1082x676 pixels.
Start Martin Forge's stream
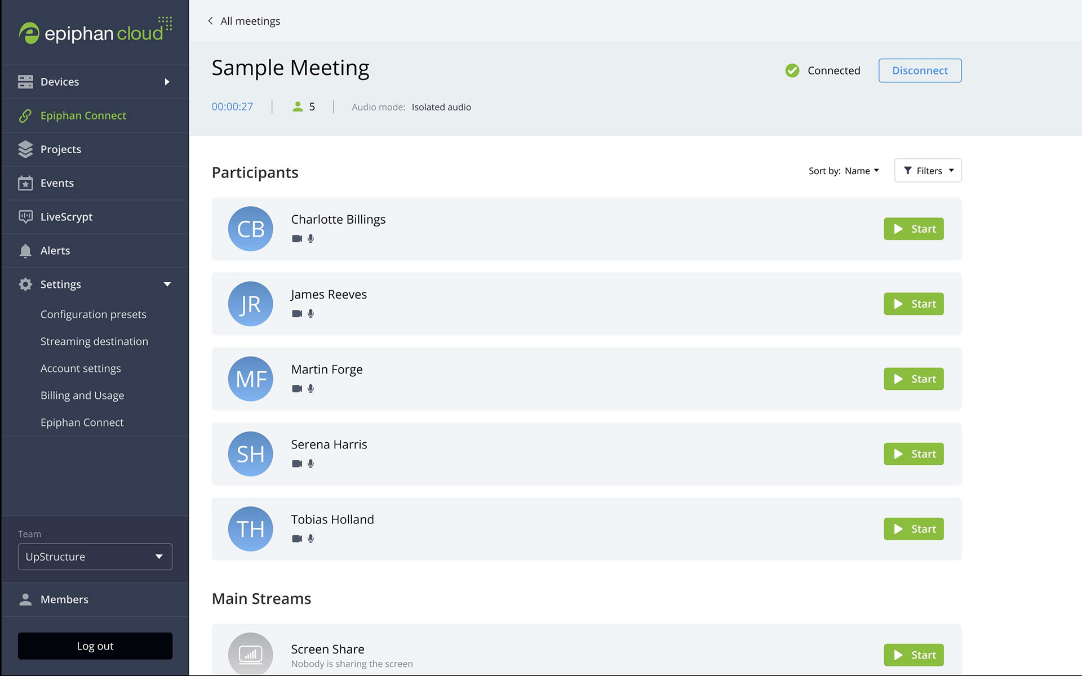pos(914,379)
